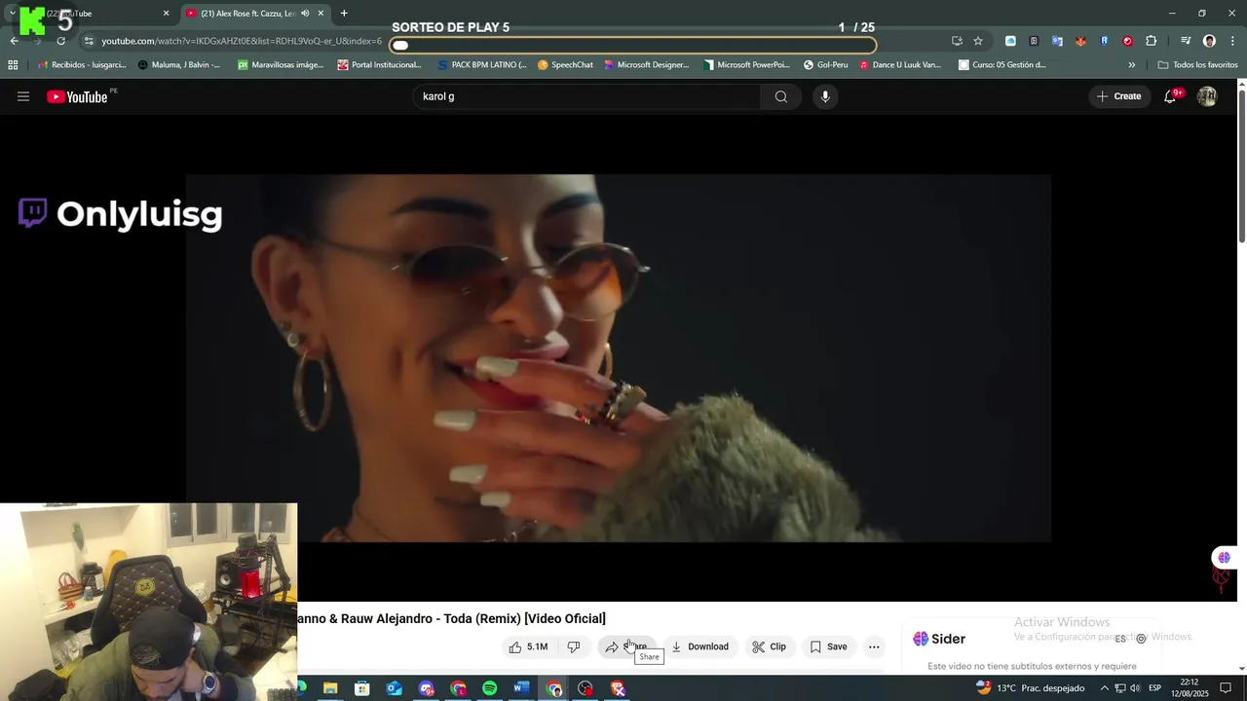Dislike the video
The height and width of the screenshot is (701, 1247).
[574, 646]
